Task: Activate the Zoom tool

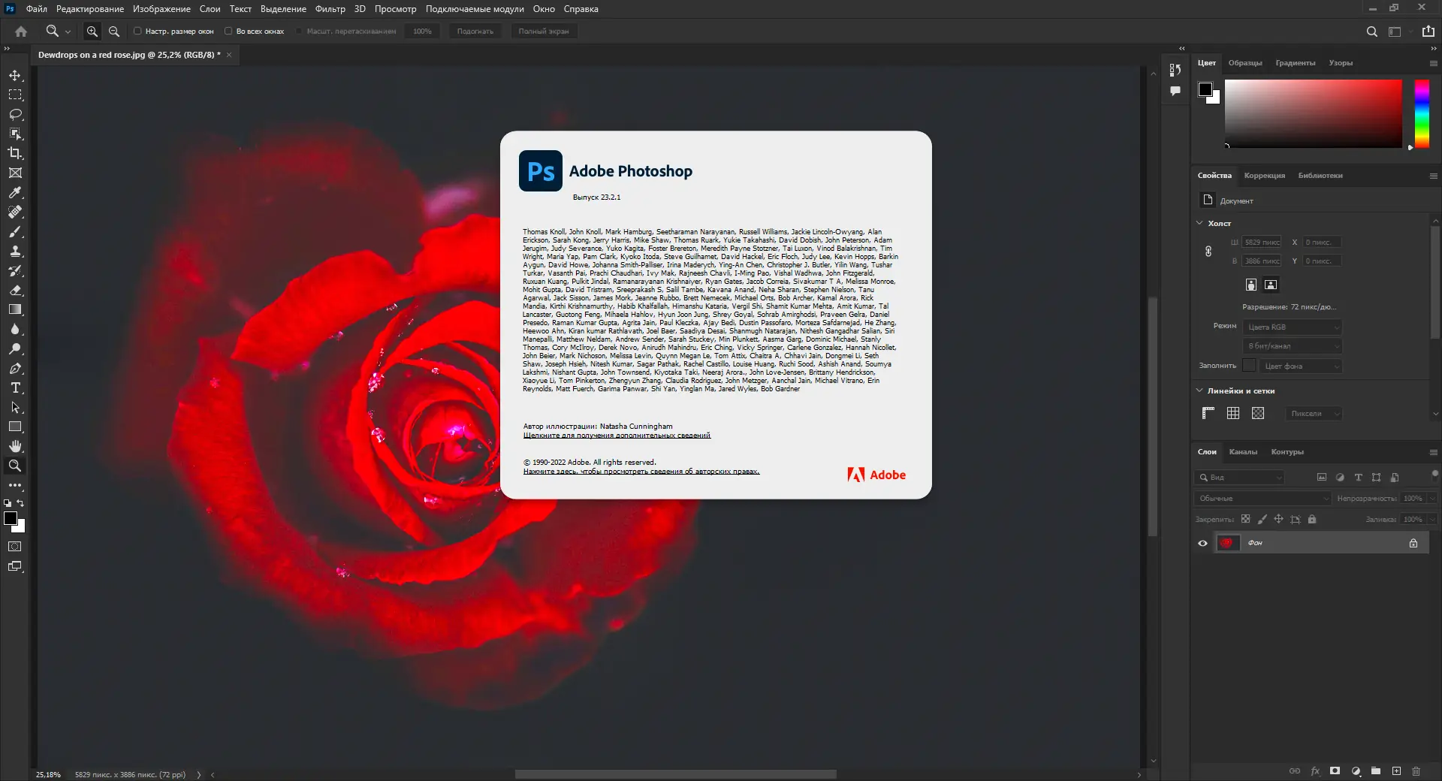Action: (15, 466)
